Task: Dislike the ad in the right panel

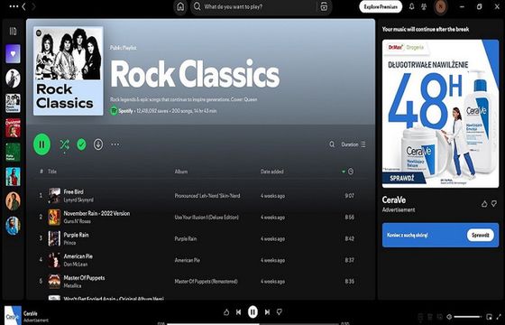Action: point(494,204)
